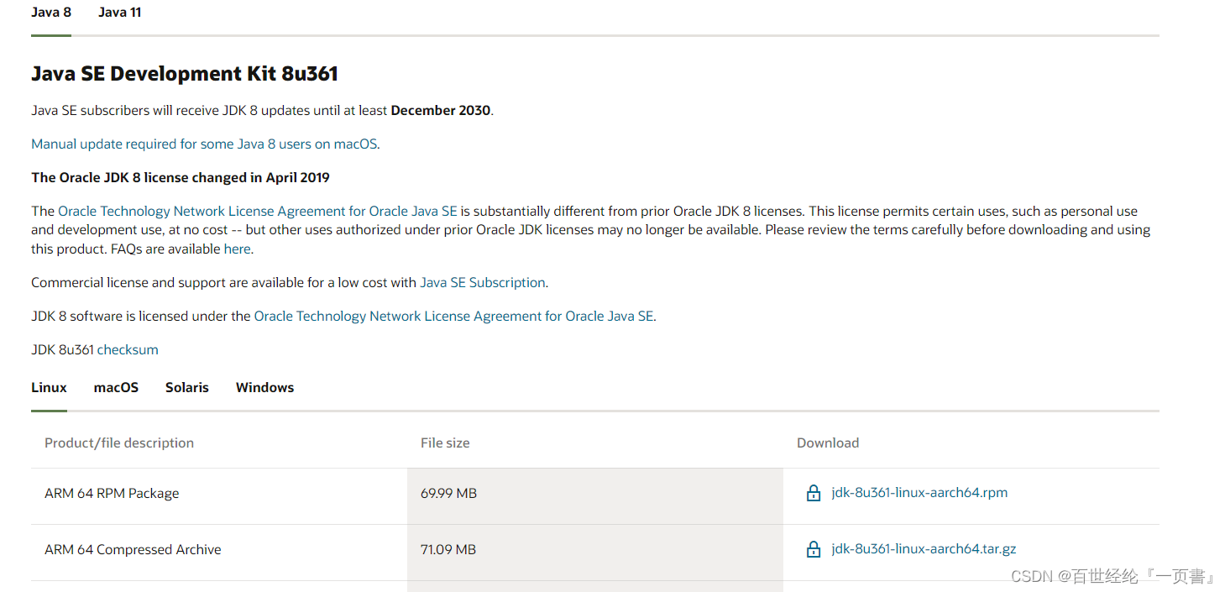The image size is (1225, 592).
Task: Open first Oracle Technology Network License Agreement link
Action: pos(258,211)
